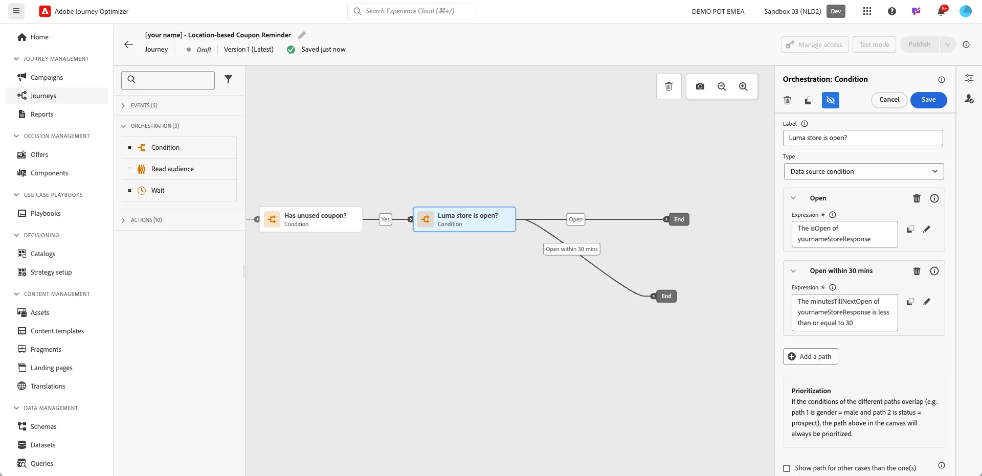Delete the selected canvas activity using trash icon
The image size is (982, 476).
(x=668, y=86)
